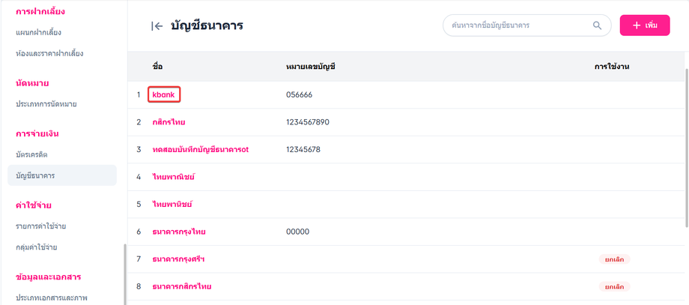Go to แผนกฝากเลี้ยง menu item

[38, 33]
